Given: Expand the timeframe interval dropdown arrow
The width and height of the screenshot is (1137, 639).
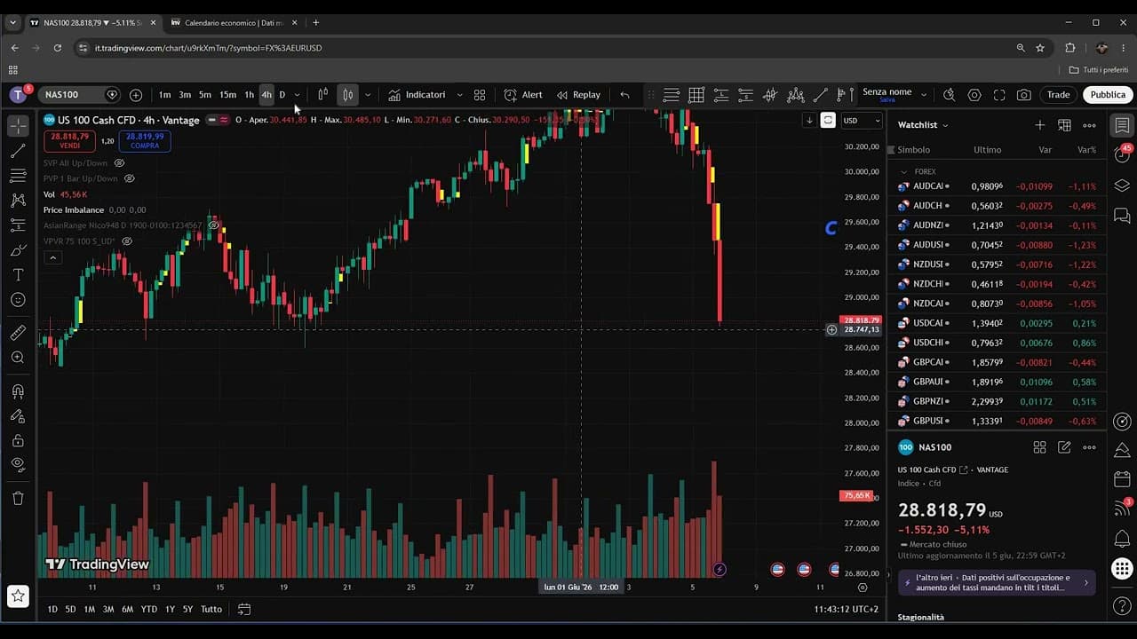Looking at the screenshot, I should click(x=297, y=95).
